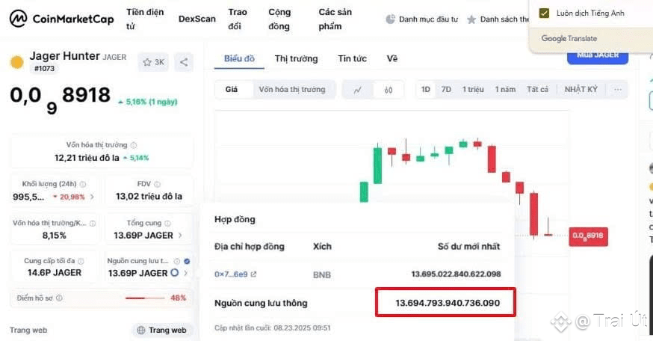Click 13,02 triệu đô la FDV value
The width and height of the screenshot is (653, 341).
(x=149, y=197)
